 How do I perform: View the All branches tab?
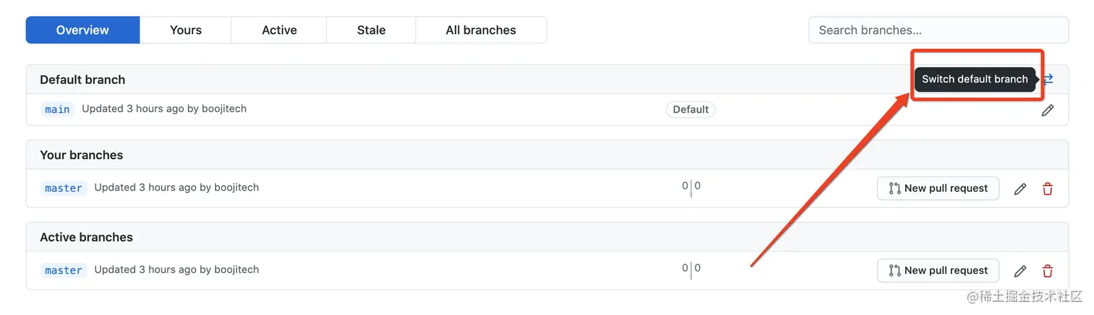point(481,30)
